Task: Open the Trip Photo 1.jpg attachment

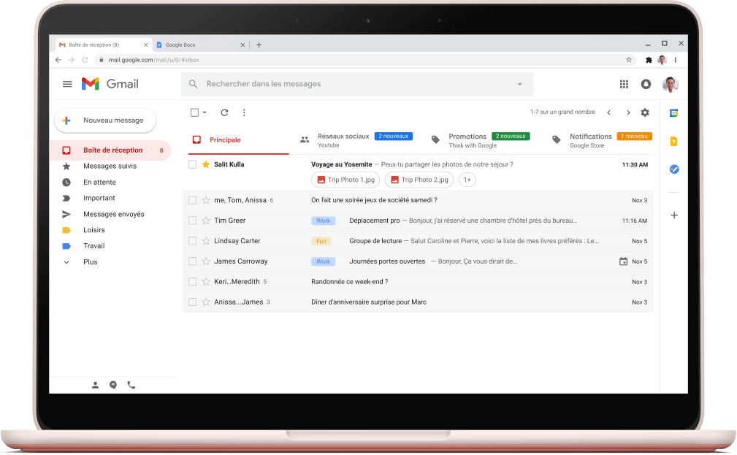Action: 345,180
